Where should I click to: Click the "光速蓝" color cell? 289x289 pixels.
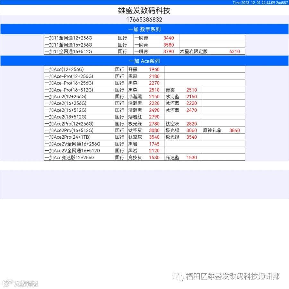[172, 158]
